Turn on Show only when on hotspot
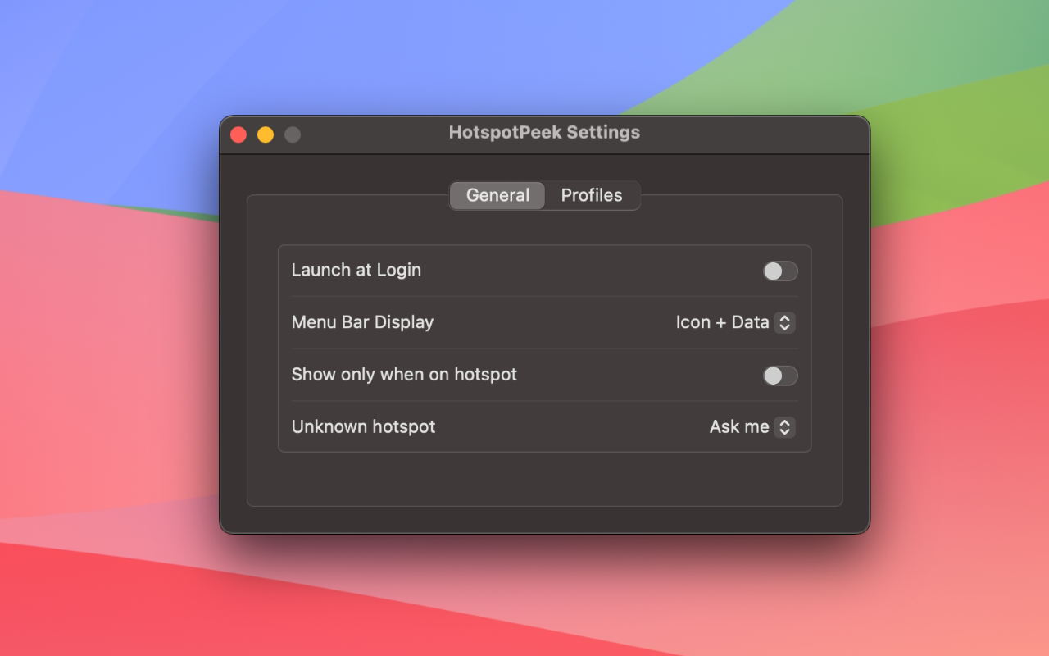The image size is (1049, 656). (779, 376)
